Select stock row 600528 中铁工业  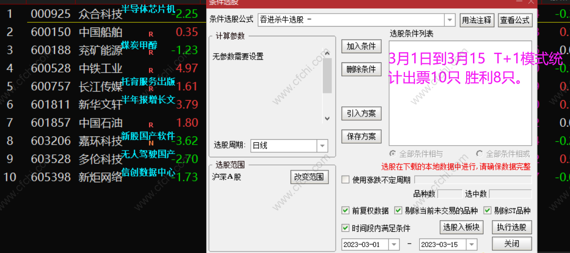click(102, 68)
